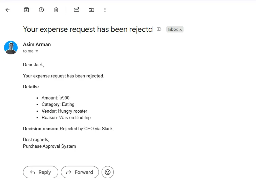Viewport: 256px width, 186px height.
Task: Forward this email
Action: (x=80, y=172)
